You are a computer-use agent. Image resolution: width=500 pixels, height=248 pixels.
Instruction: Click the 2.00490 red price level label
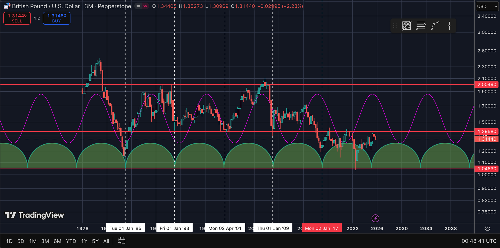coord(486,85)
